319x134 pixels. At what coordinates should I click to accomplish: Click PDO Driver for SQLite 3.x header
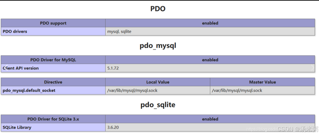(x=53, y=119)
